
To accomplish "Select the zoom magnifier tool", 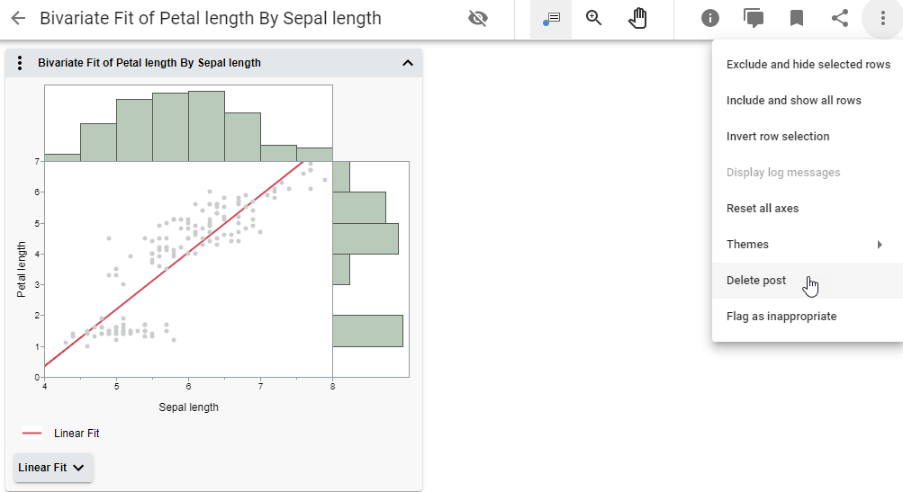I will coord(594,19).
